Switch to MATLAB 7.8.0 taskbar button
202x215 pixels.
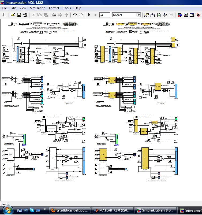coord(113,210)
